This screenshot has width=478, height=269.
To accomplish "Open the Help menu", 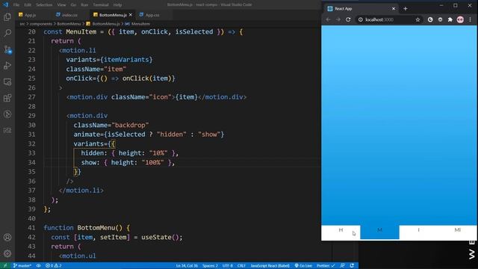I will tap(117, 5).
